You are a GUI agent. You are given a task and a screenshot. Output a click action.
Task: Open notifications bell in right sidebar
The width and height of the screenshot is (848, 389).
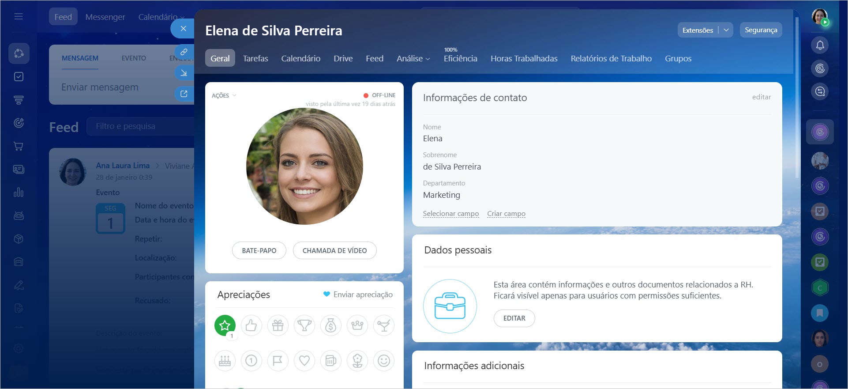[x=820, y=45]
